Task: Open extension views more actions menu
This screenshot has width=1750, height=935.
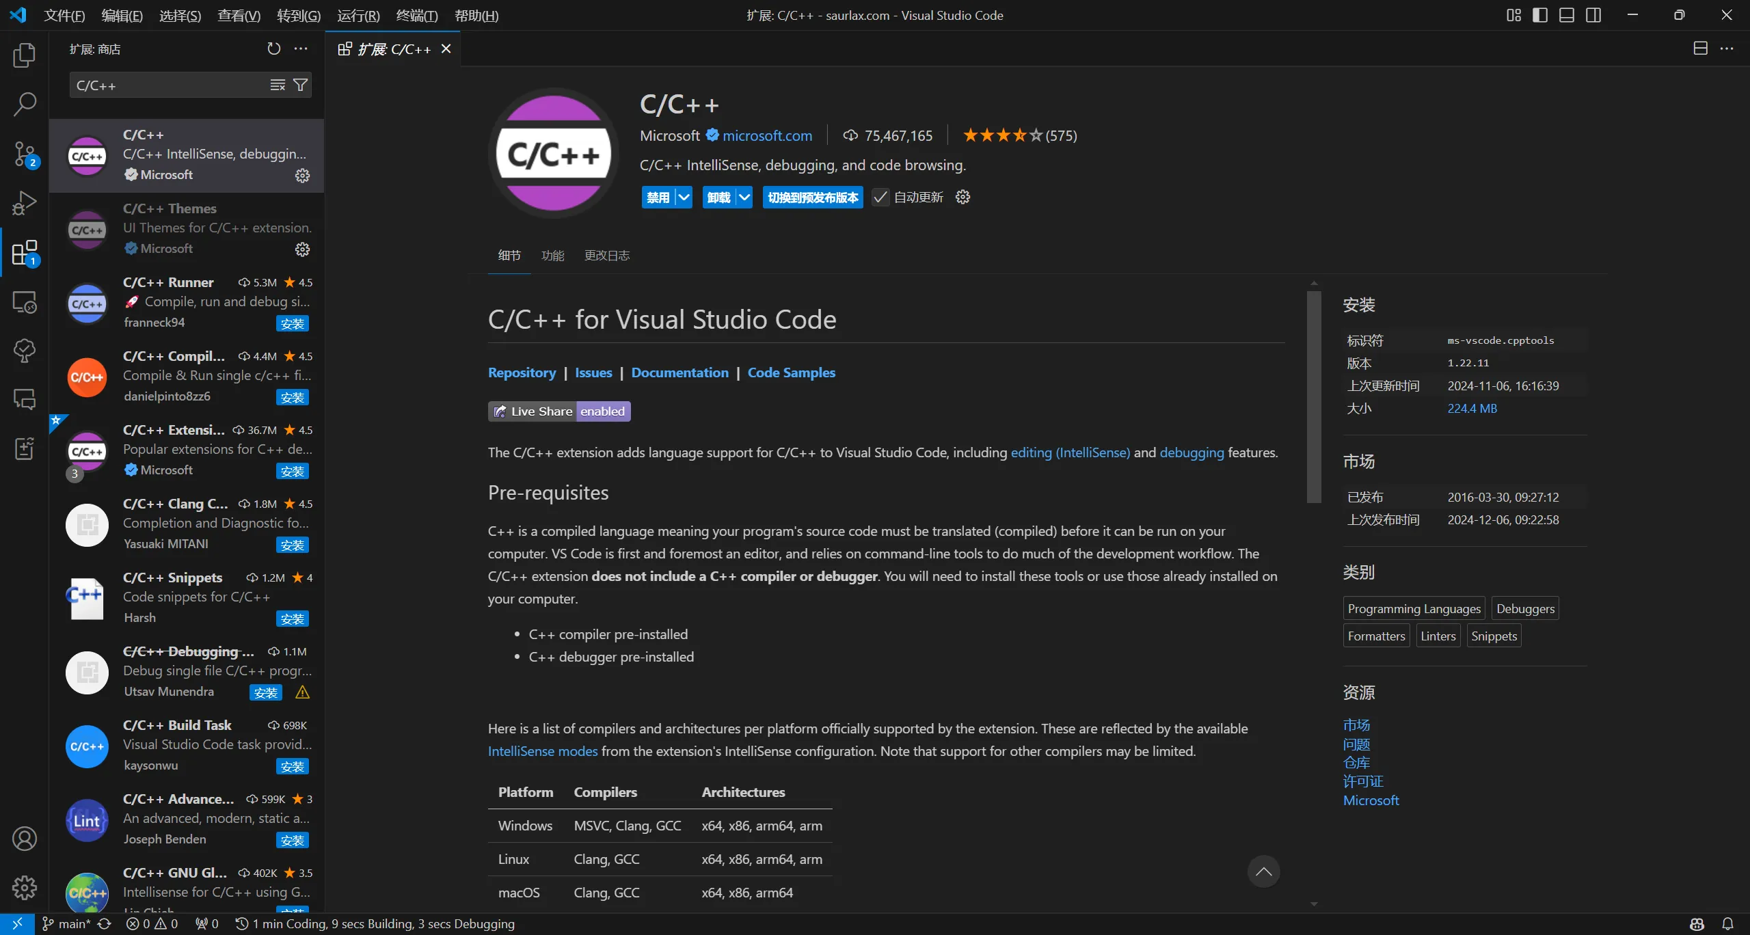Action: [301, 49]
